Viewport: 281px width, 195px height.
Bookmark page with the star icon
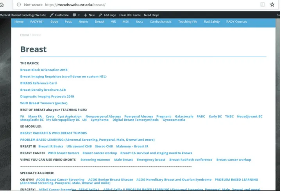pos(272,5)
